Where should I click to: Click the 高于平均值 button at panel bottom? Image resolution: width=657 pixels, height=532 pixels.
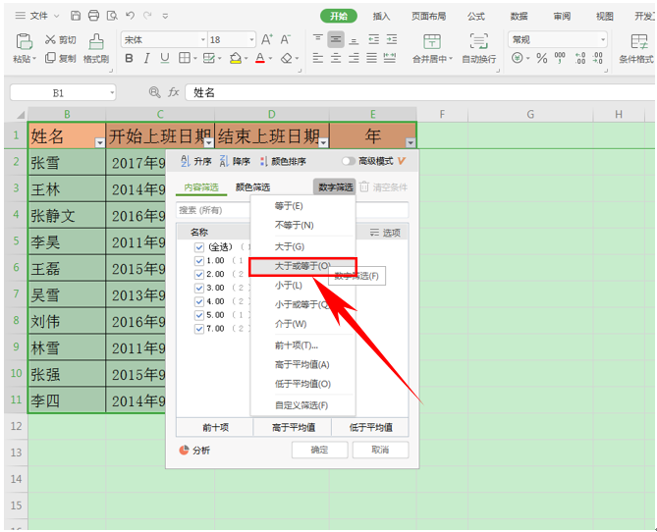(x=293, y=427)
